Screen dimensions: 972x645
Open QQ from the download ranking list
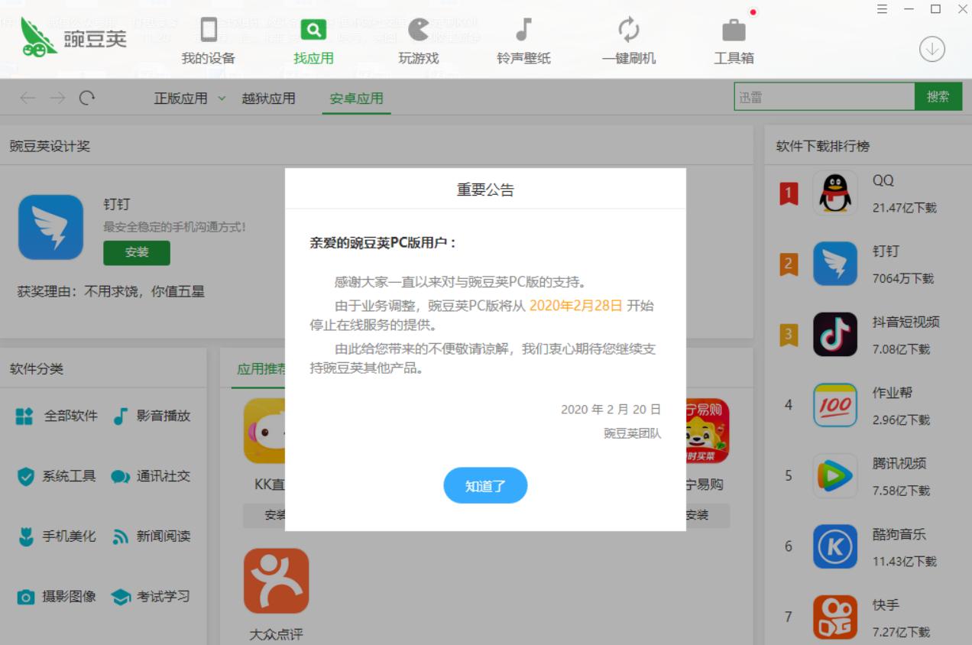click(838, 193)
